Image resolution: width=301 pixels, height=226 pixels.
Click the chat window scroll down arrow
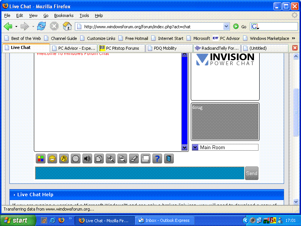pyautogui.click(x=184, y=148)
